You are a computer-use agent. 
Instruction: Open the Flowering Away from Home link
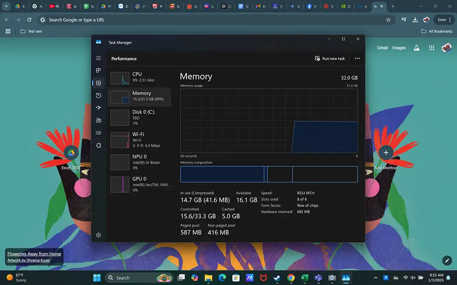click(x=34, y=254)
